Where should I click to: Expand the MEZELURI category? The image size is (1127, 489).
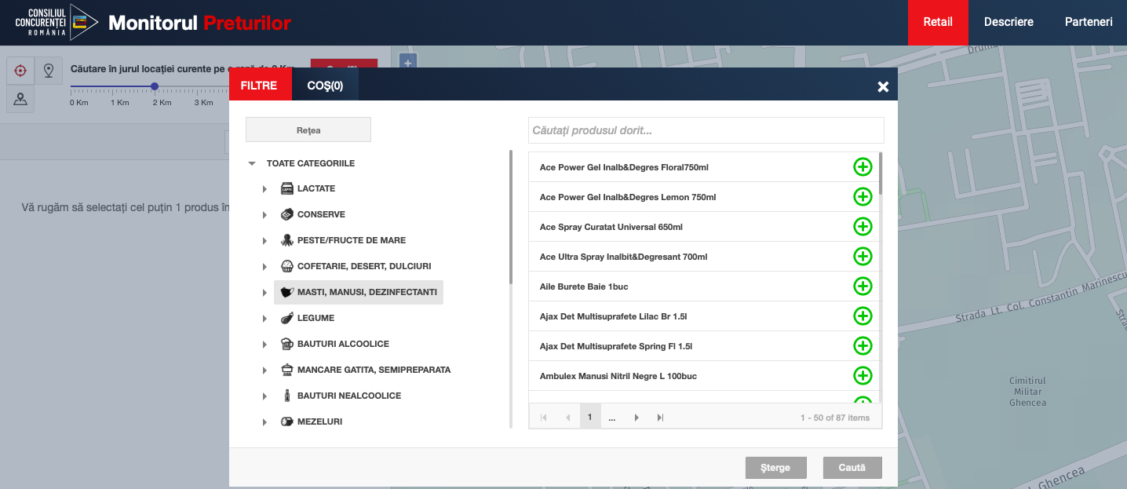[x=264, y=422]
